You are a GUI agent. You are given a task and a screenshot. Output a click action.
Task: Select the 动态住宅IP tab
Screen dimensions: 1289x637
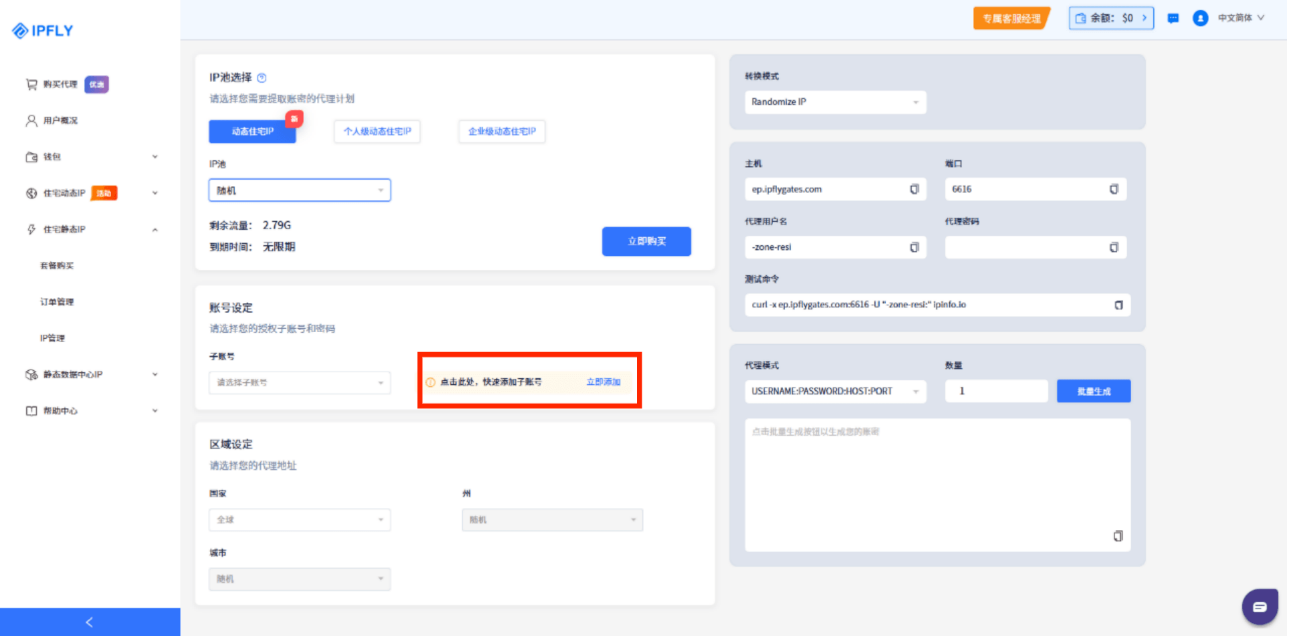pos(253,132)
